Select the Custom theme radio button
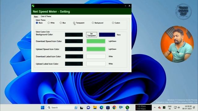Viewport: 198px width, 111px height. pos(113,23)
